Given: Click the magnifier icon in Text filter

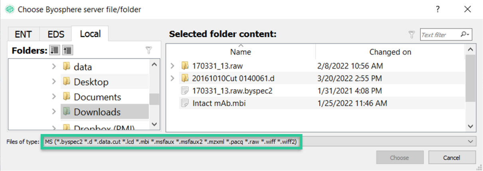Looking at the screenshot, I should coord(465,35).
